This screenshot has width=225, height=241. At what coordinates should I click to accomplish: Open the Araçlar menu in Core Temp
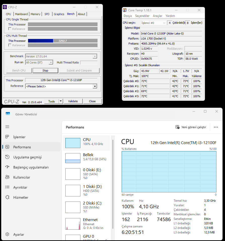[x=157, y=16]
